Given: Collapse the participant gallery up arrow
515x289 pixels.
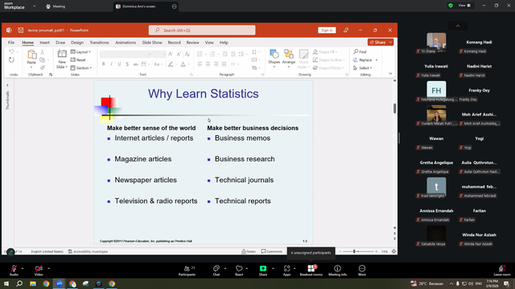Looking at the screenshot, I should [458, 26].
